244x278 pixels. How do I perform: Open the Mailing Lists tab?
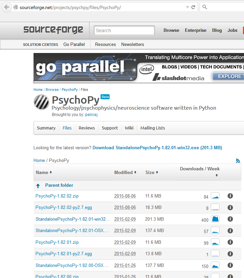[152, 128]
